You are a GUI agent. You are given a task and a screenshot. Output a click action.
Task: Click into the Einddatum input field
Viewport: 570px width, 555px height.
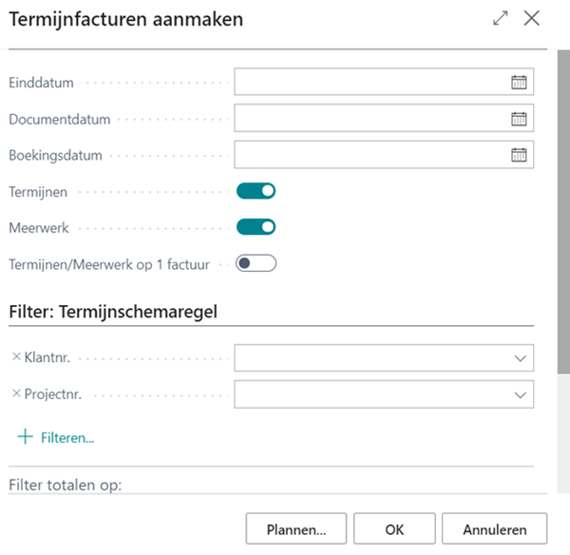370,83
